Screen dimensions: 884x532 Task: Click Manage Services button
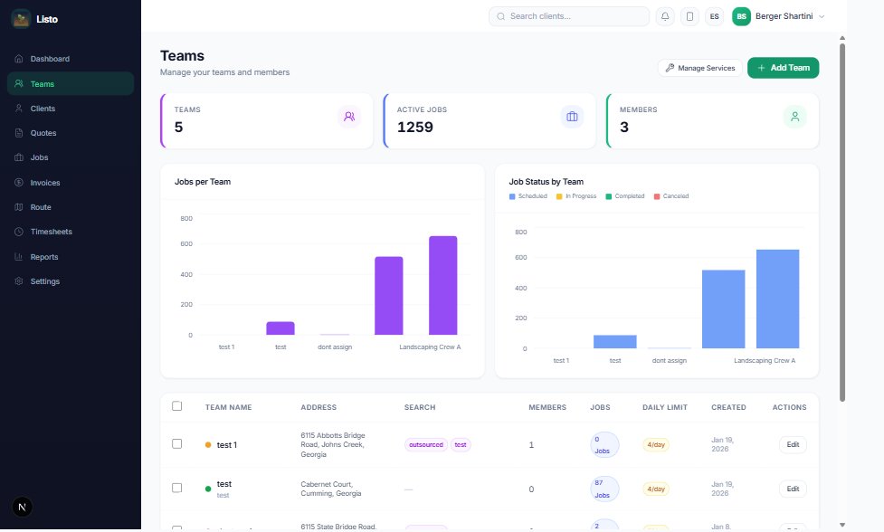click(x=700, y=68)
